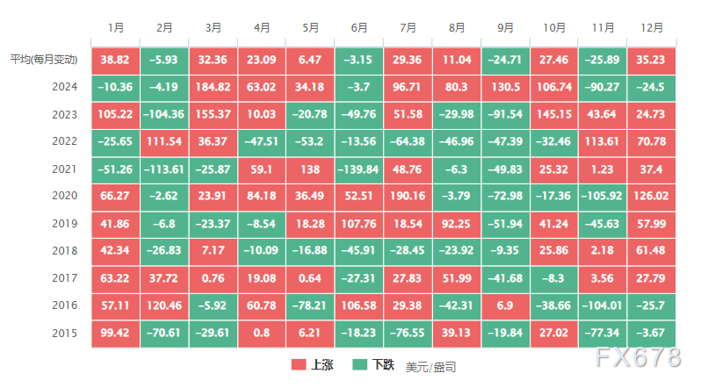Select the 12月 column header
The image size is (708, 388).
point(651,27)
